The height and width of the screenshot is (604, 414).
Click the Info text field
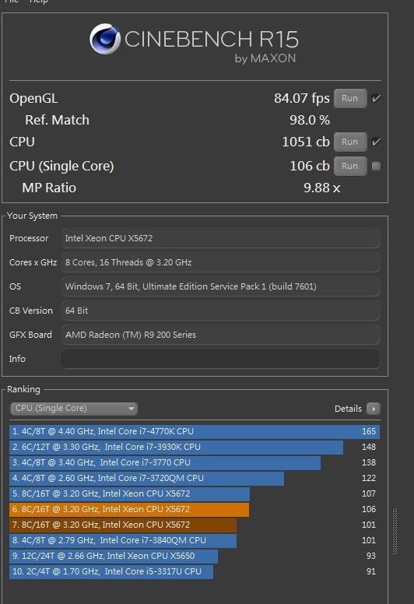pos(220,359)
